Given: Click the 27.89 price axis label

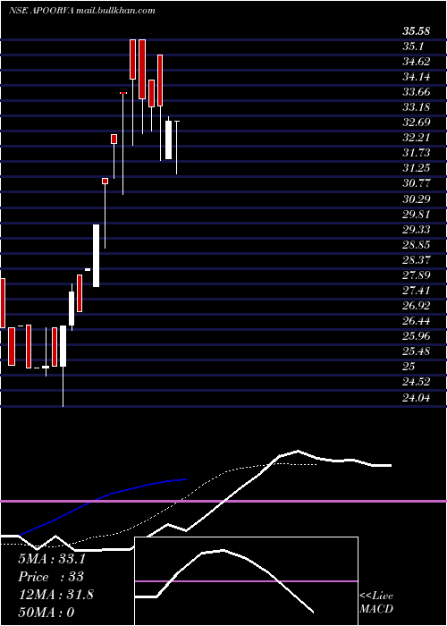Looking at the screenshot, I should (x=417, y=275).
